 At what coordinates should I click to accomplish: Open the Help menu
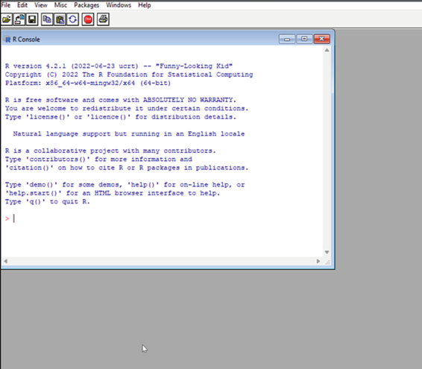144,5
